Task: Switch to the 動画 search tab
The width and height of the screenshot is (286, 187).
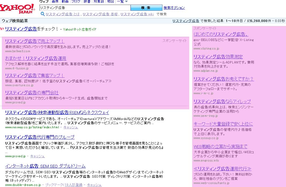Action: 65,1
